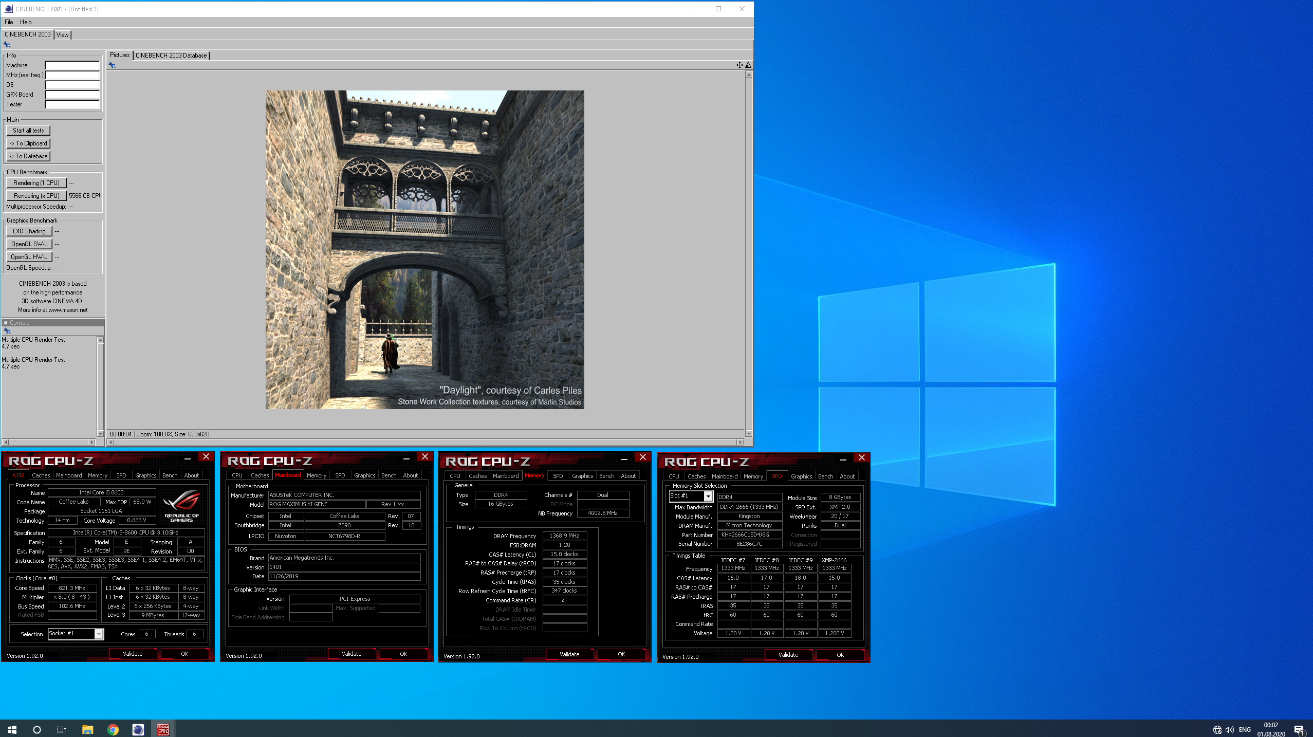Run Rendering (1 CPU) benchmark

click(36, 183)
